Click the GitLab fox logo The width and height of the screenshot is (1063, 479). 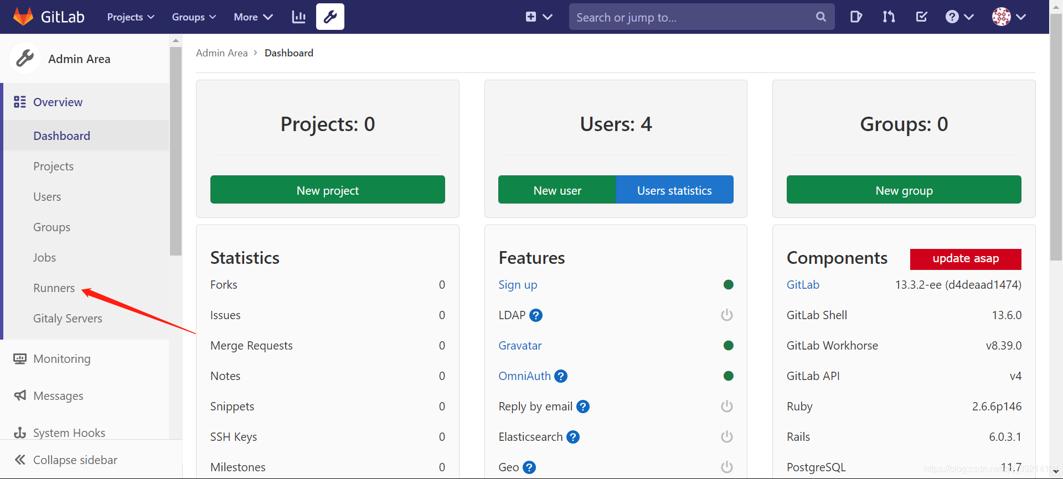(x=23, y=17)
